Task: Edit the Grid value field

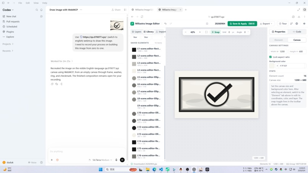Action: [x=229, y=32]
